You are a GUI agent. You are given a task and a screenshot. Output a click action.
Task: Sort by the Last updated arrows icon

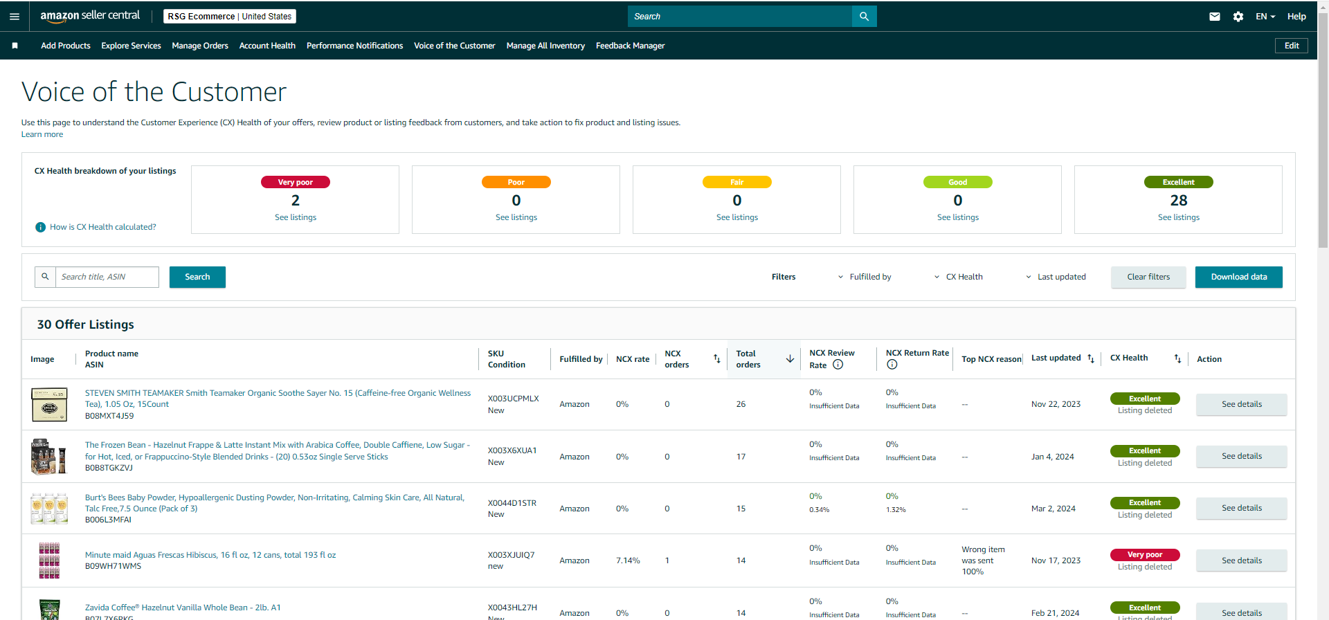point(1091,358)
